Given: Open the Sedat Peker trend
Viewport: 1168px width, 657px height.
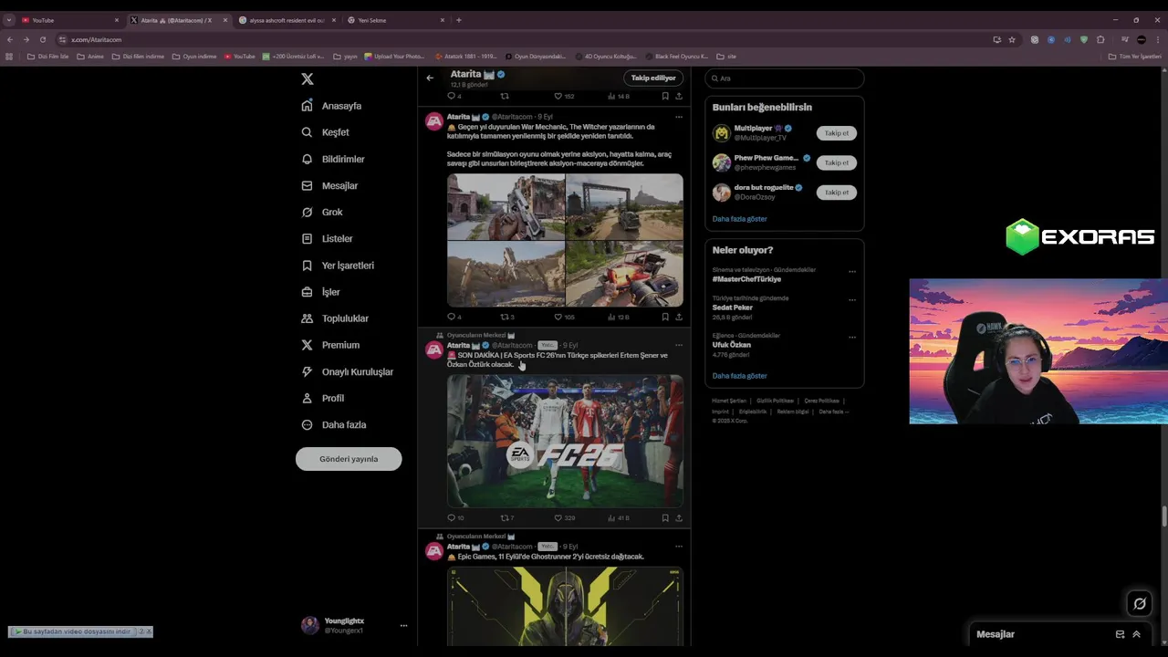Looking at the screenshot, I should click(x=732, y=308).
